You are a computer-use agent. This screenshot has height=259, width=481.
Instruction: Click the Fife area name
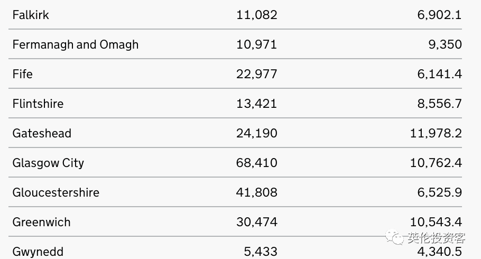tap(22, 74)
